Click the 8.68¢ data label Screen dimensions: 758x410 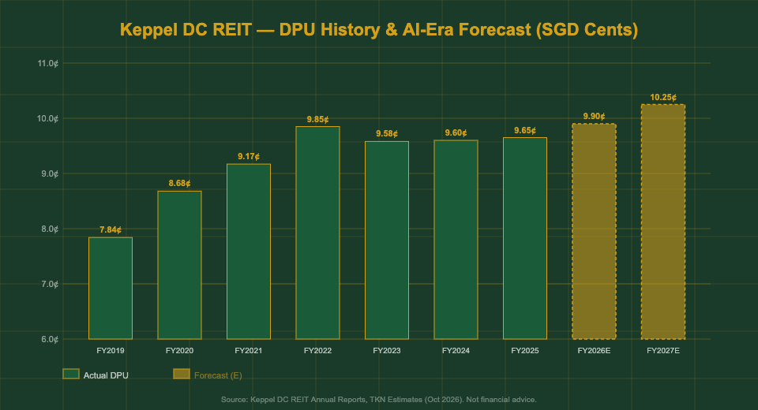point(179,184)
